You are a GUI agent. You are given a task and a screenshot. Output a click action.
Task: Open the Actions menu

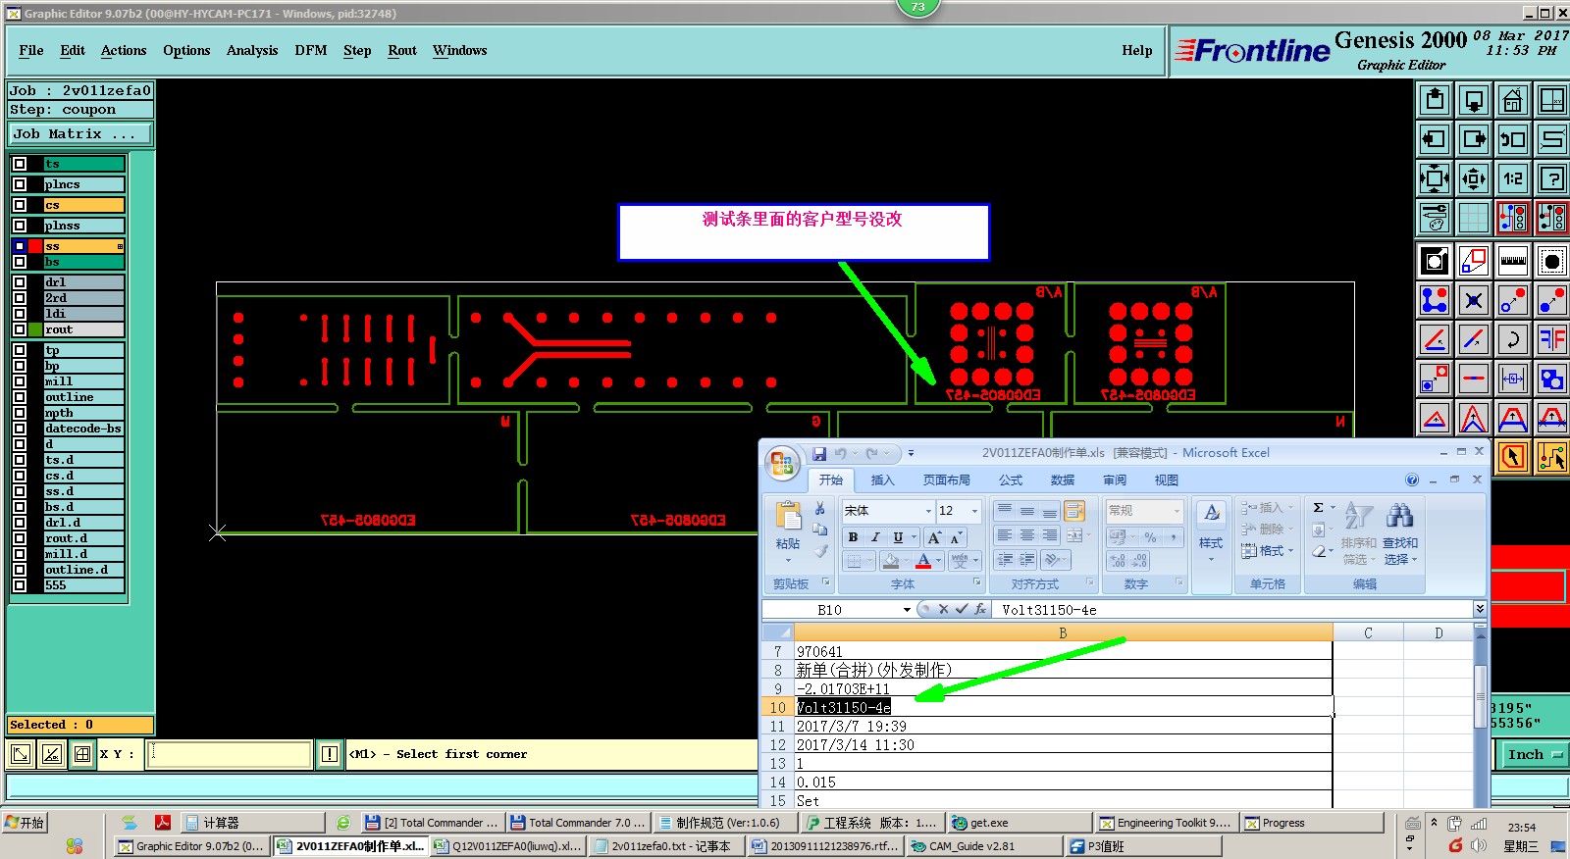(124, 50)
